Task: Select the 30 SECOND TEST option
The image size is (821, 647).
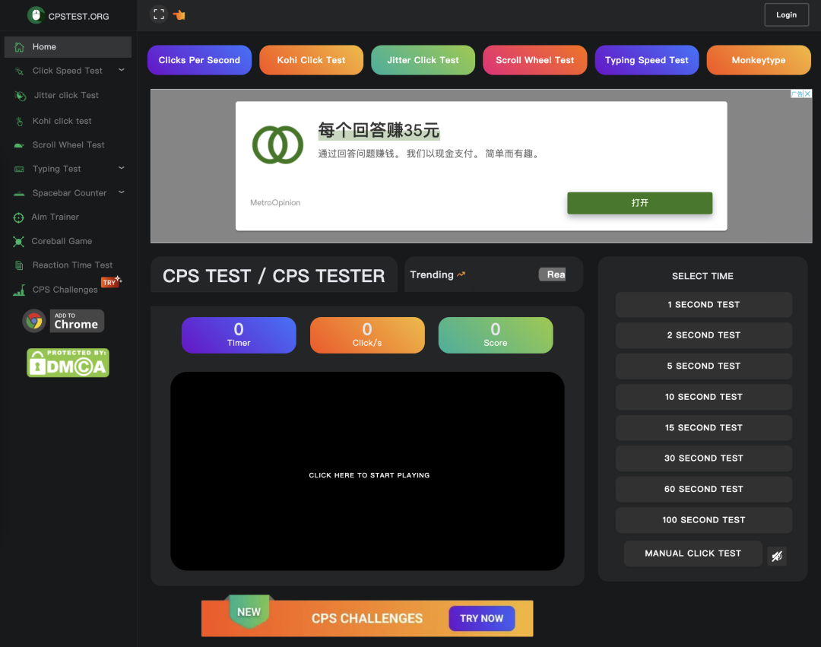Action: point(704,458)
